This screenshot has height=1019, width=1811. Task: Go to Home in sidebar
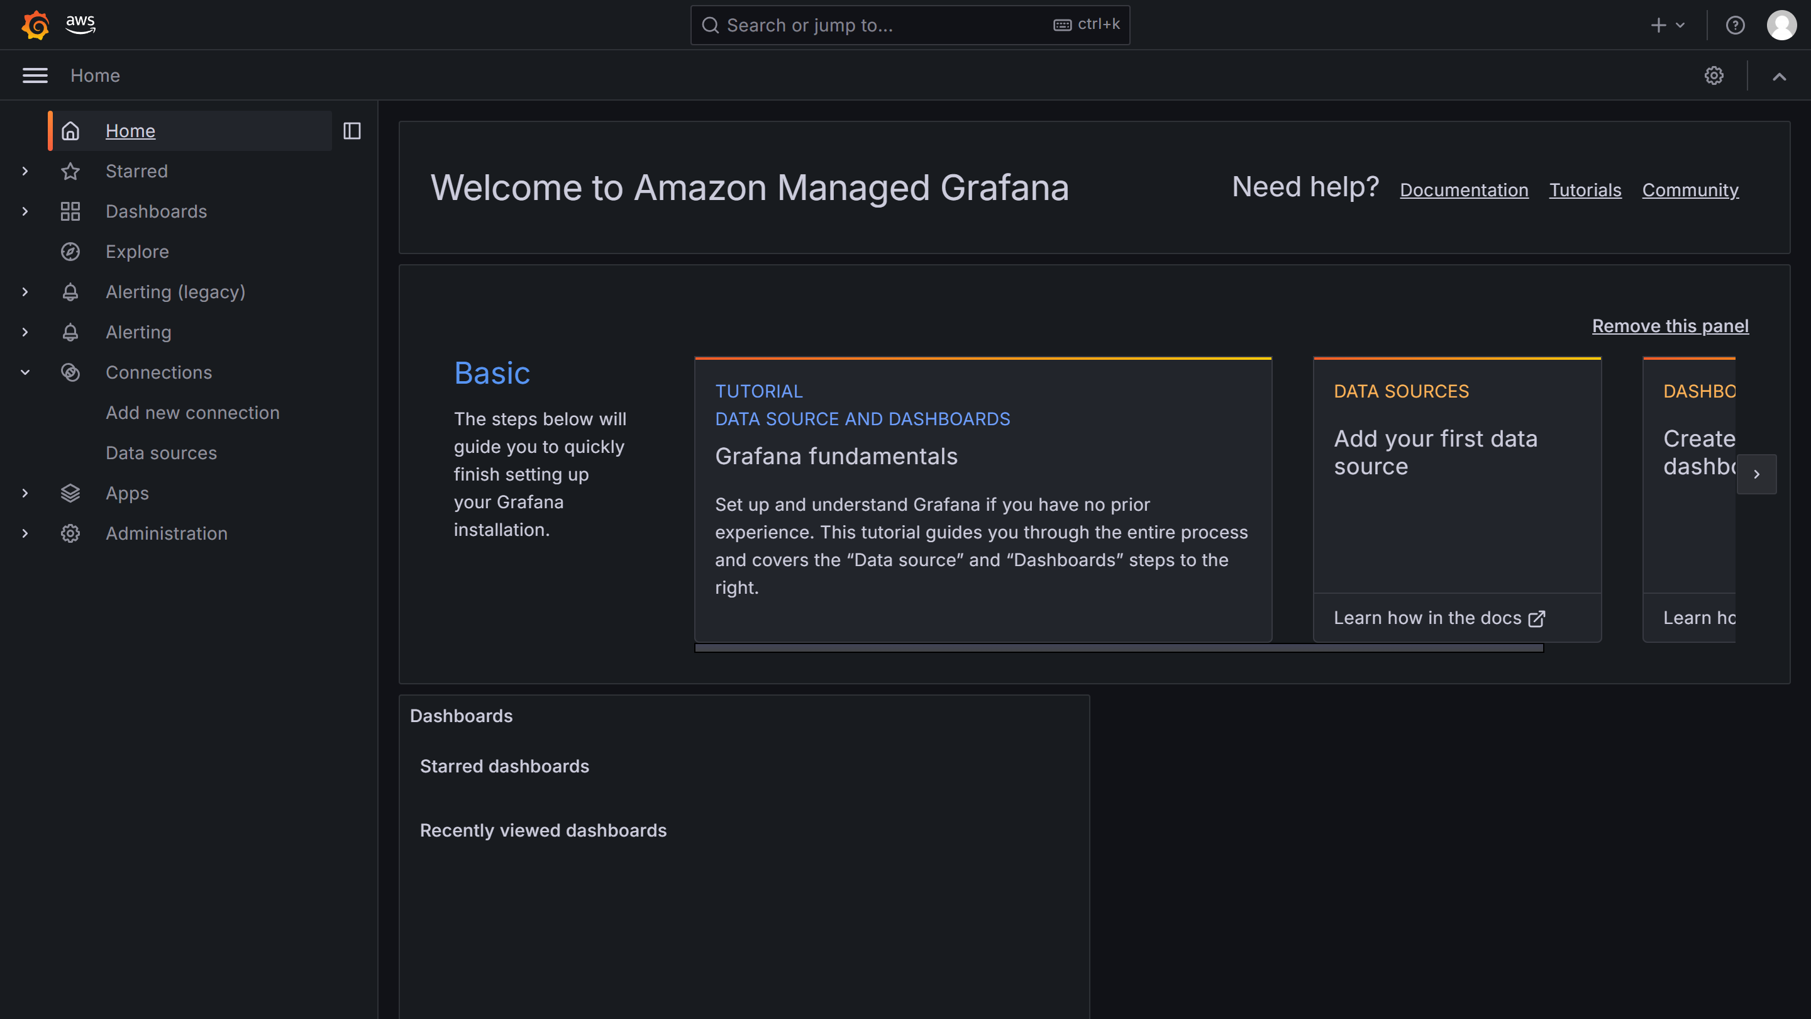[x=130, y=131]
